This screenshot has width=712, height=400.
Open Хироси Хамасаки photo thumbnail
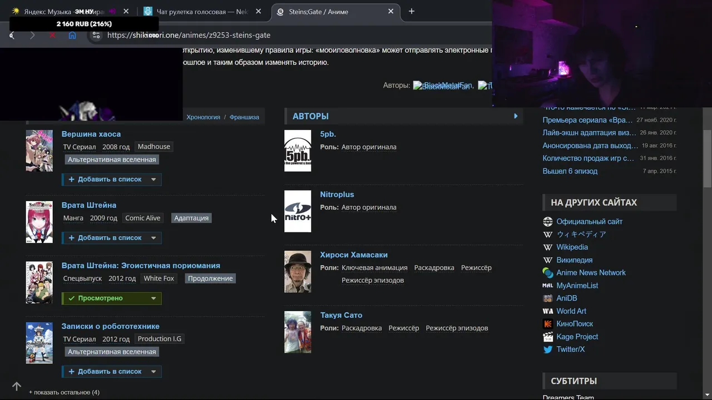298,272
